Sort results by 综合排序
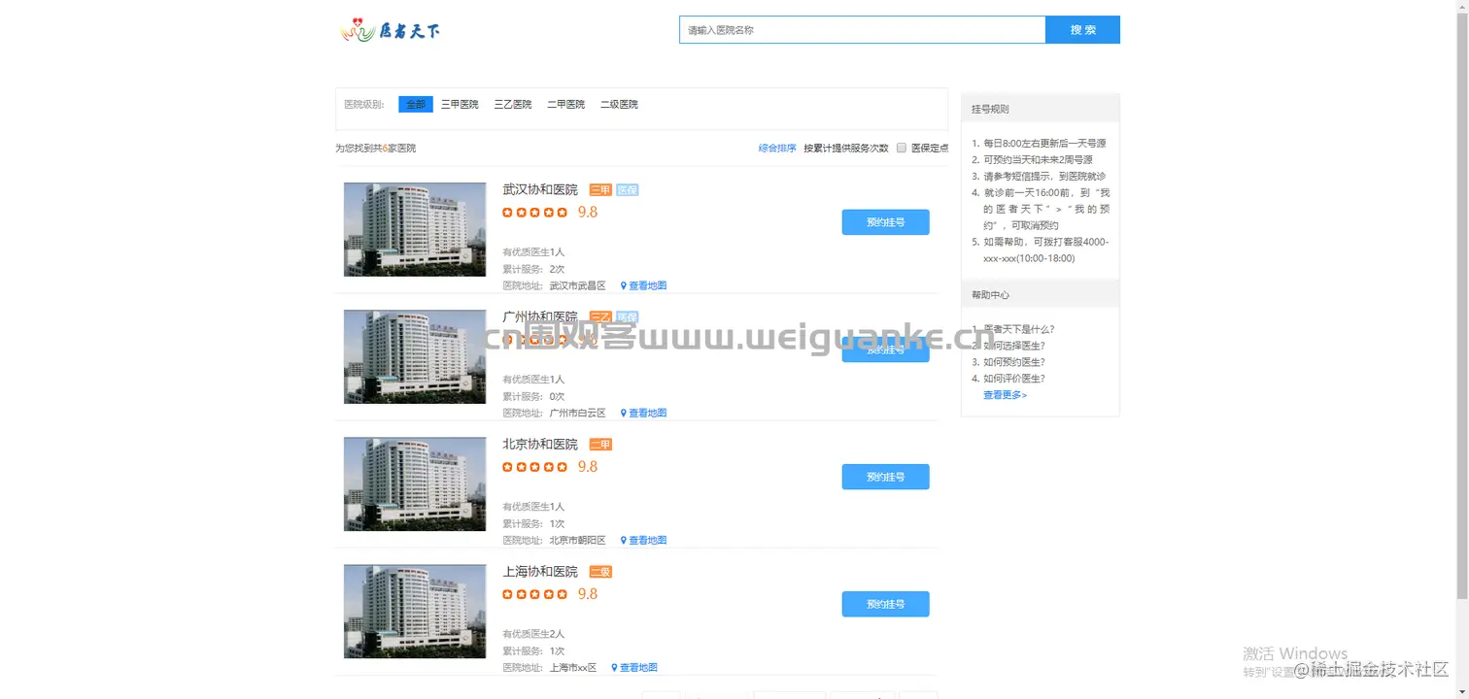 tap(777, 149)
